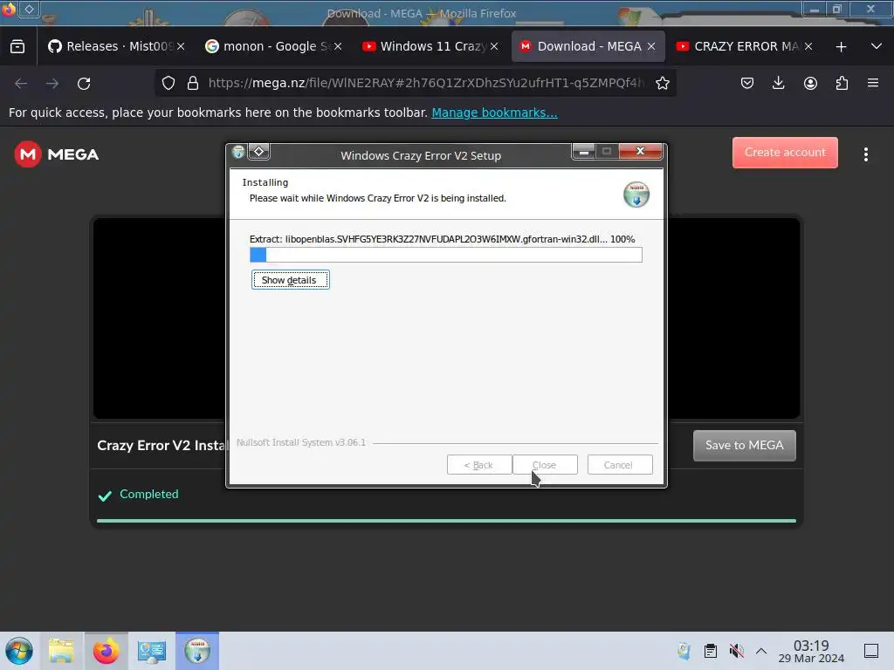Viewport: 894px width, 670px height.
Task: Open the MEGA three-dot menu
Action: pyautogui.click(x=865, y=154)
